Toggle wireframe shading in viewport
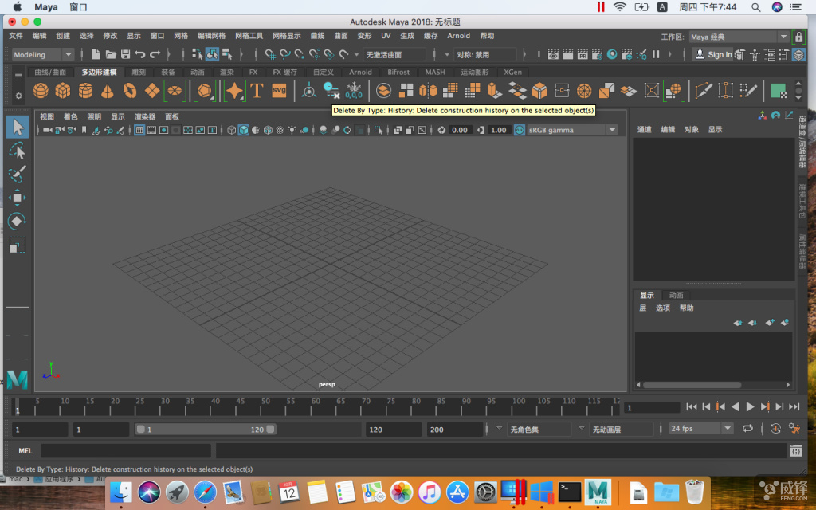This screenshot has width=816, height=510. (x=232, y=130)
